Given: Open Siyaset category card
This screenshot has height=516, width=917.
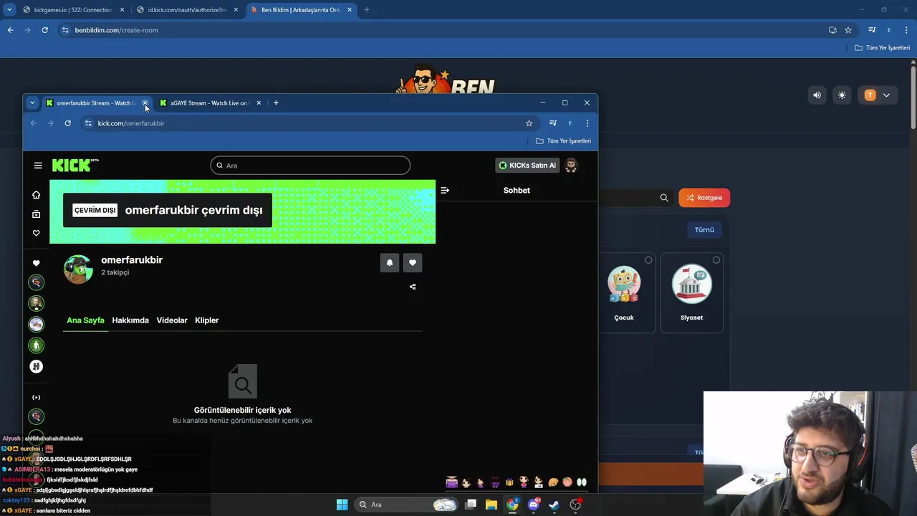Looking at the screenshot, I should pyautogui.click(x=692, y=292).
